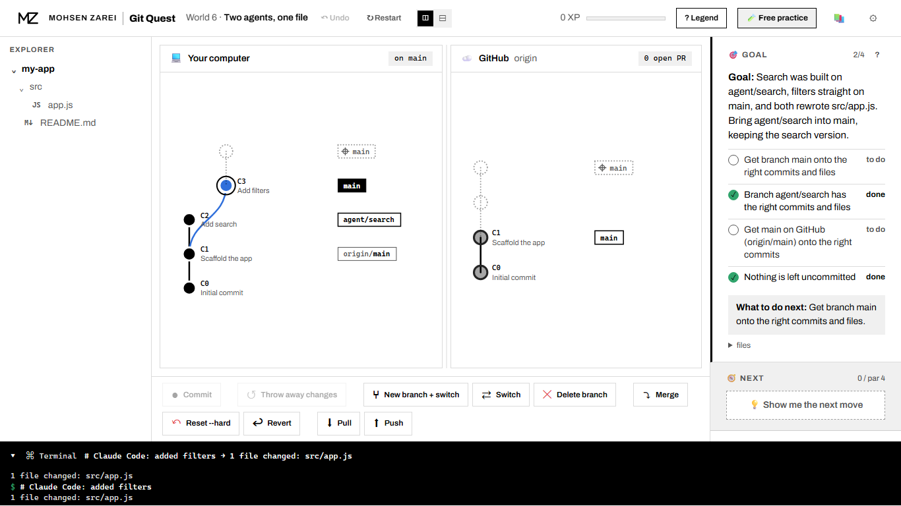Restart the level
This screenshot has height=506, width=901.
pos(384,18)
